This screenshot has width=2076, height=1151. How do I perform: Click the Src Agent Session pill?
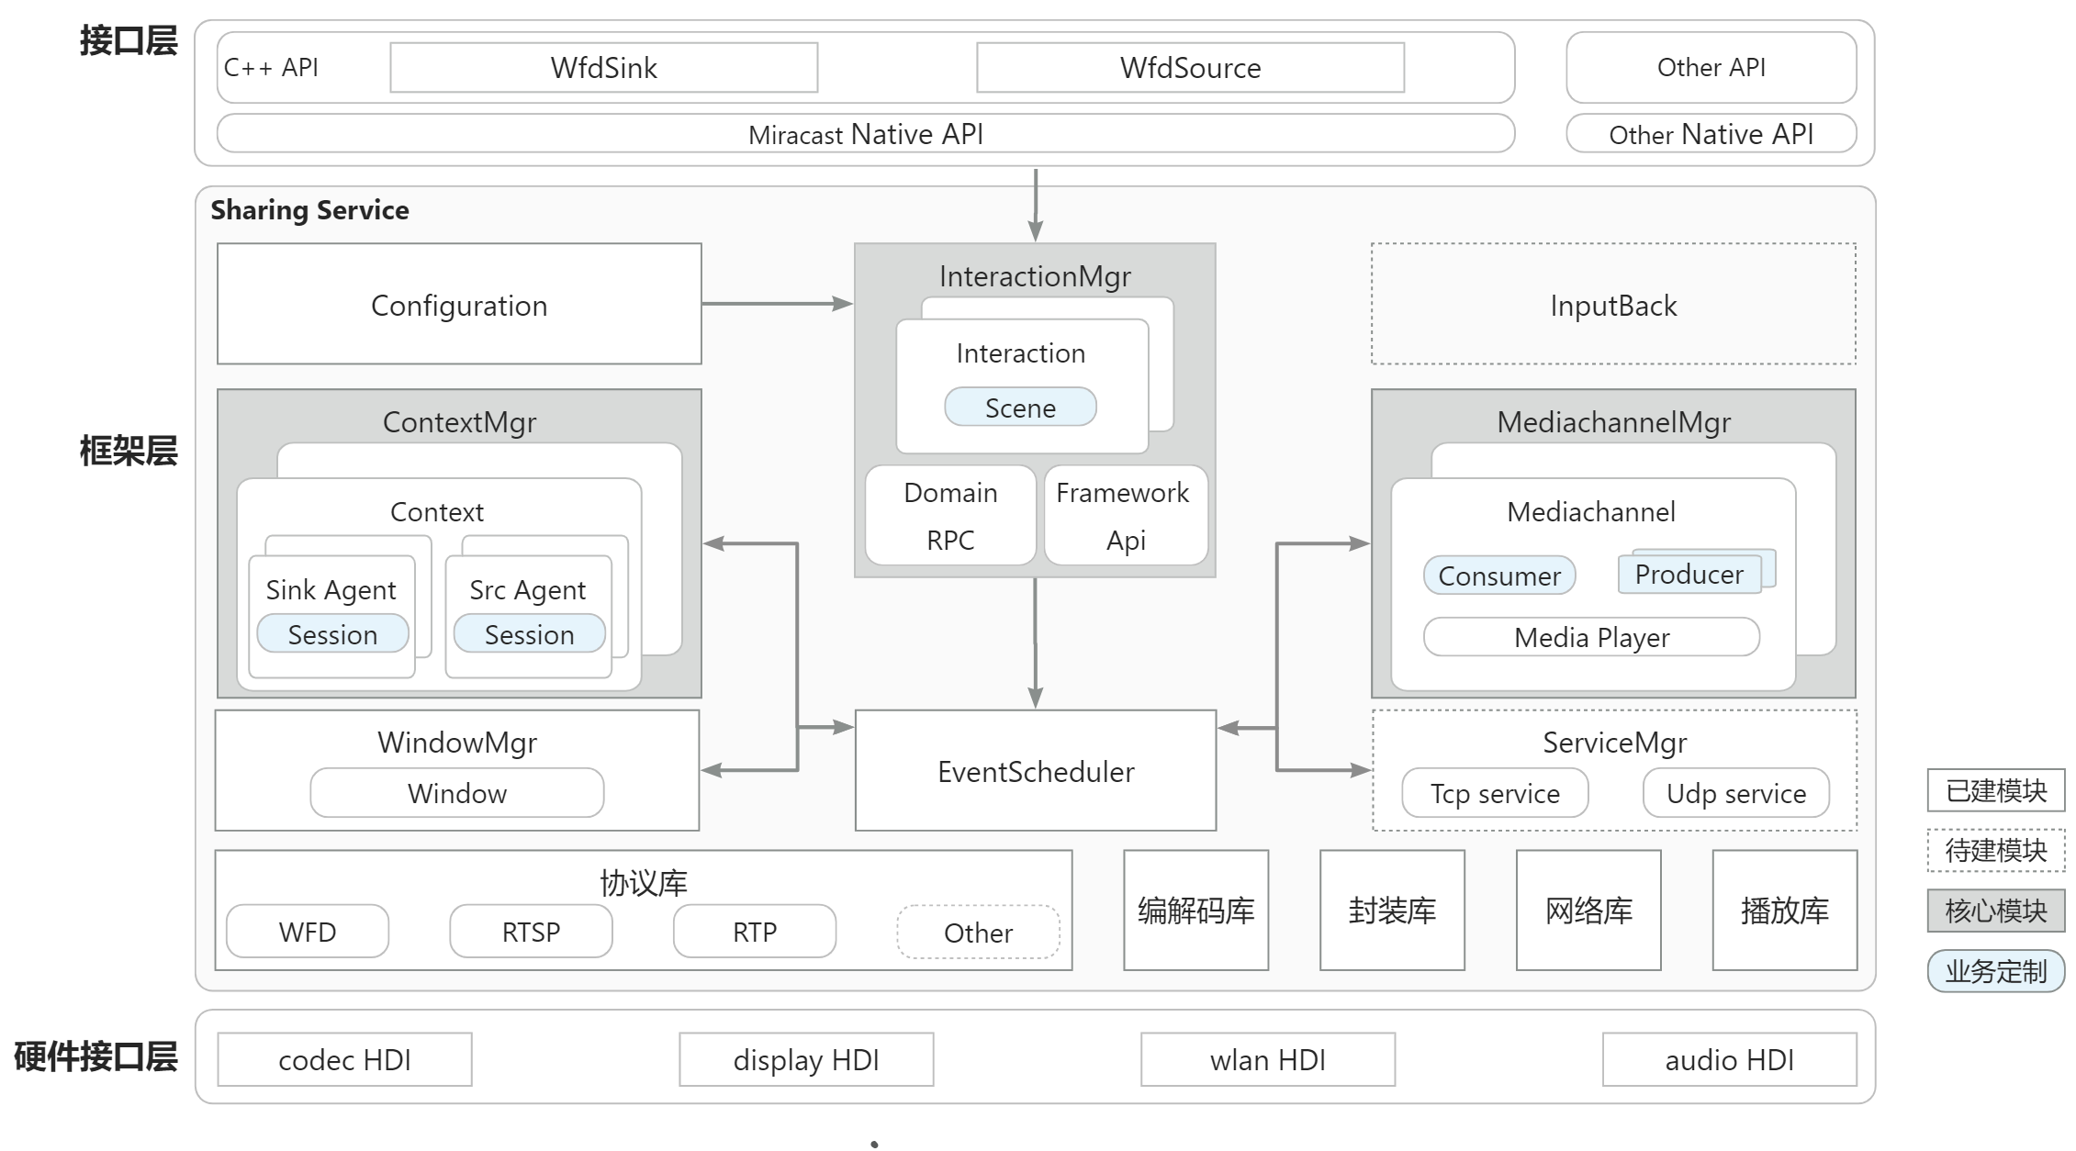[529, 634]
